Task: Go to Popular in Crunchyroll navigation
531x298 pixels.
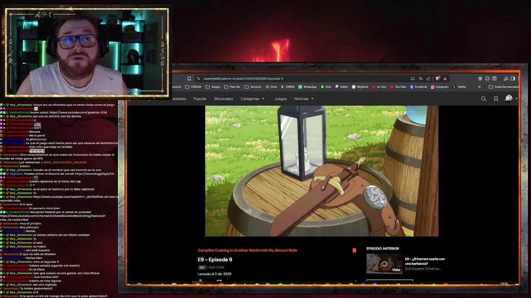Action: (x=200, y=99)
